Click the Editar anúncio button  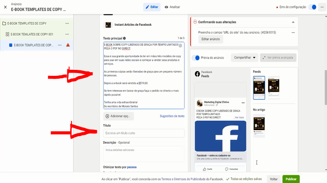click(211, 39)
